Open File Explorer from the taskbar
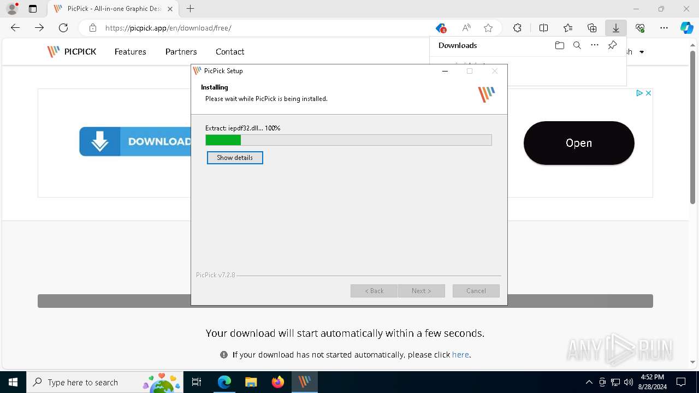The image size is (699, 393). click(x=251, y=382)
